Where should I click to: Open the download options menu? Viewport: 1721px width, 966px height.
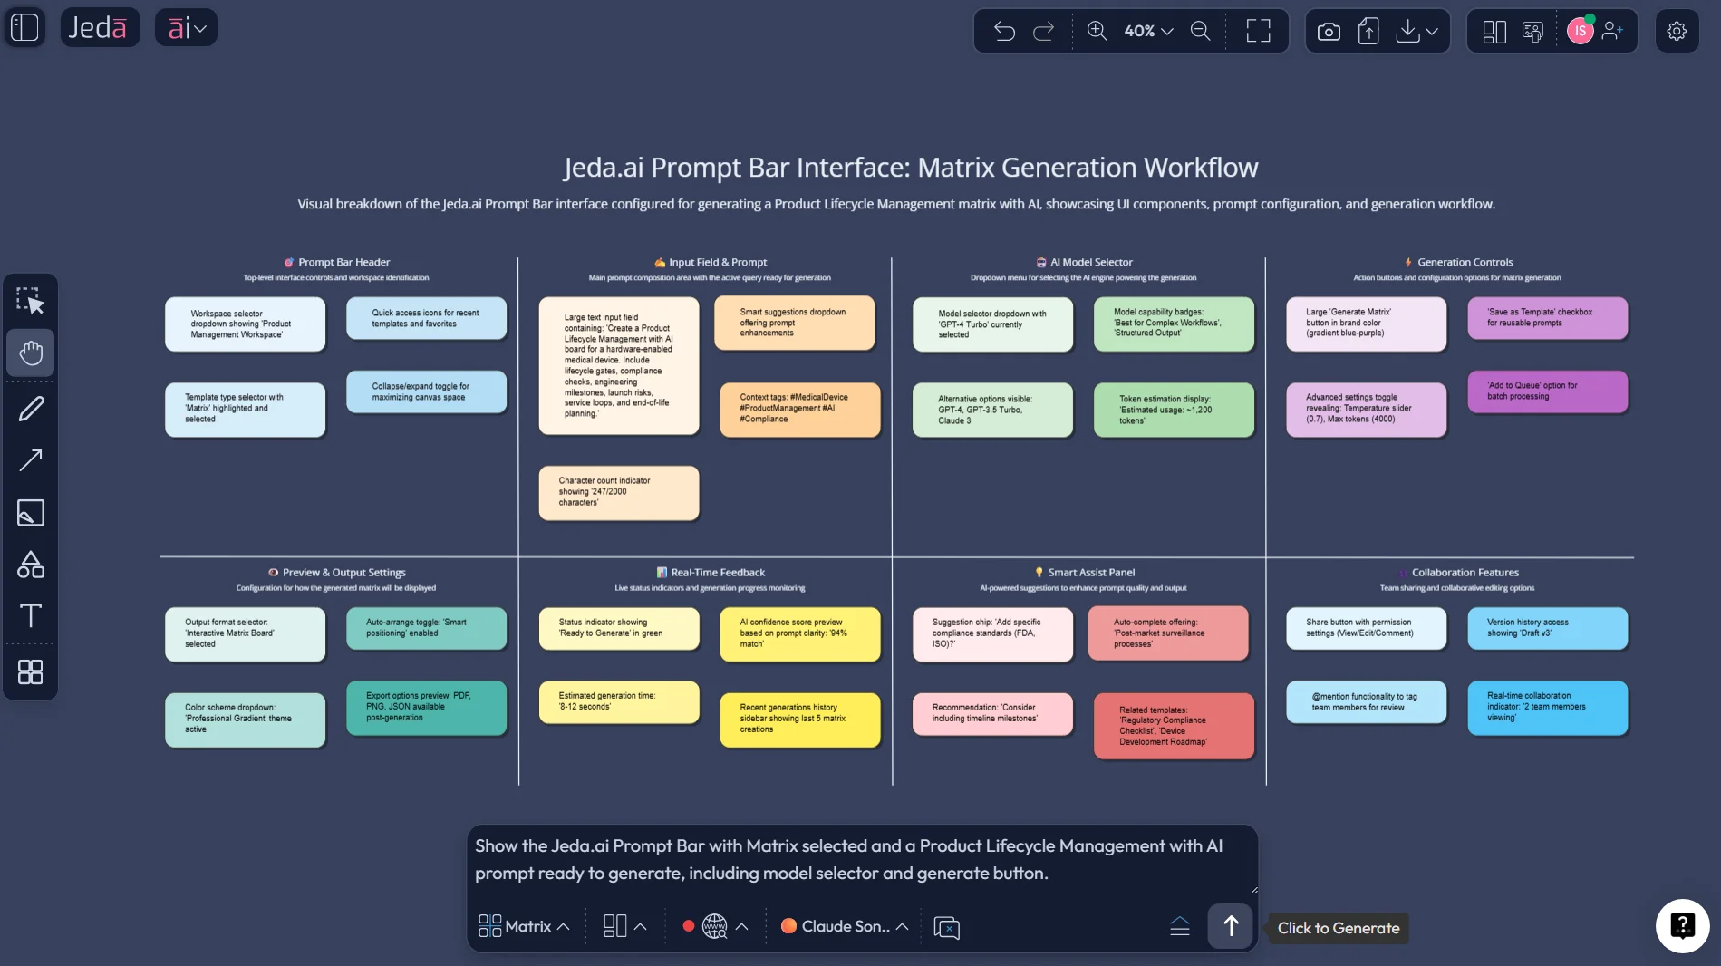pos(1417,32)
